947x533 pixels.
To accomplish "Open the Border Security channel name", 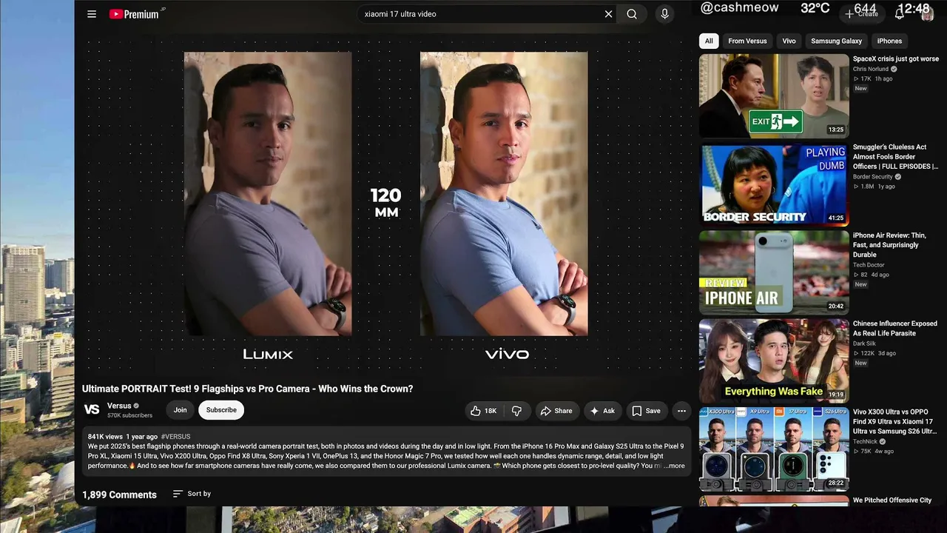I will click(873, 177).
